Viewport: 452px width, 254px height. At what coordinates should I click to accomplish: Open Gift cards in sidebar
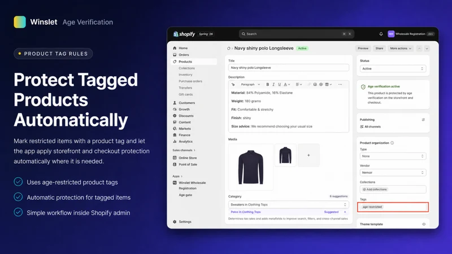[x=186, y=94]
